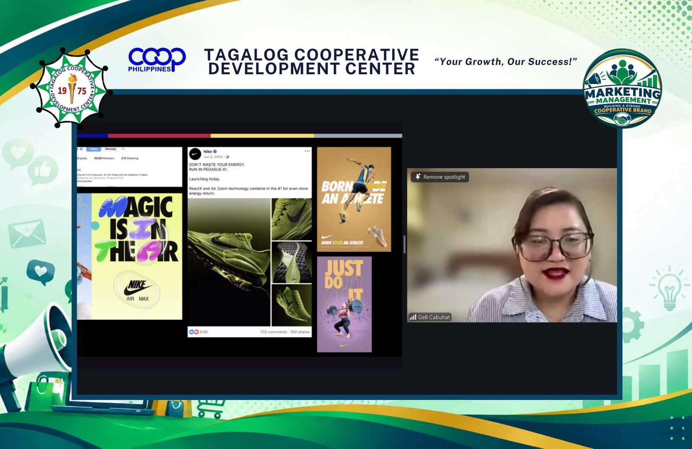Screen dimensions: 692x449
Task: Click the 213 following count
Action: pos(130,158)
